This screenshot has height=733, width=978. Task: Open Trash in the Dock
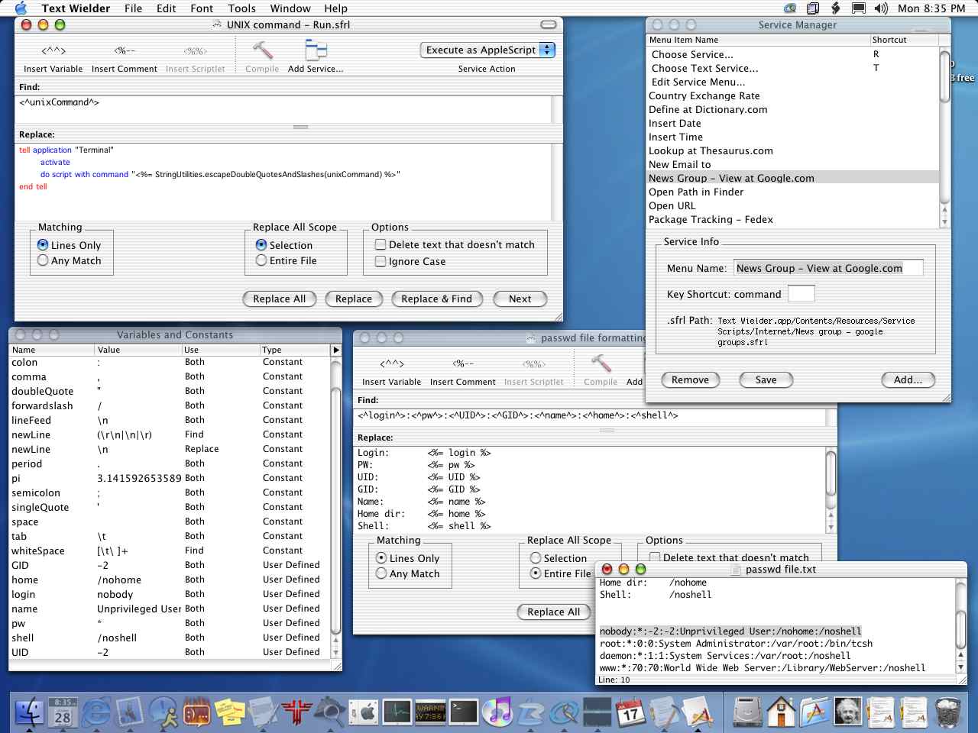(948, 713)
